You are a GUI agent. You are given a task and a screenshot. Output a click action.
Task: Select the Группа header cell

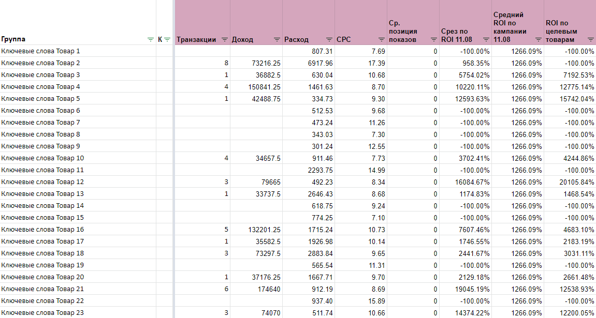tap(78, 22)
